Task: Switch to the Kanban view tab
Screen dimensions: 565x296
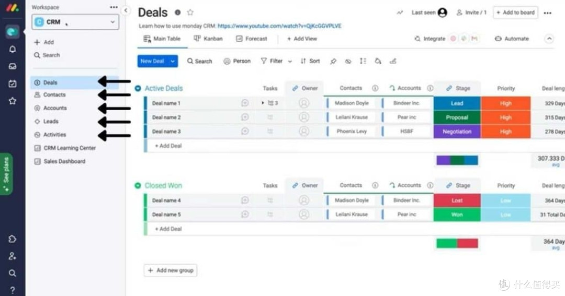Action: (208, 39)
